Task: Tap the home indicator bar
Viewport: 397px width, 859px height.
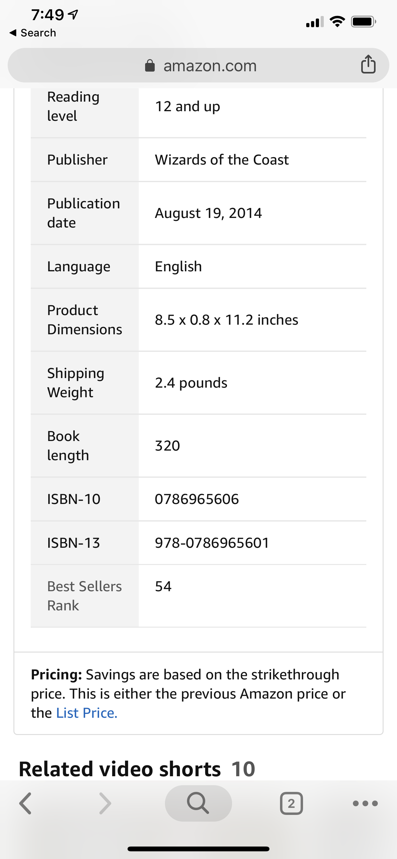Action: (198, 849)
